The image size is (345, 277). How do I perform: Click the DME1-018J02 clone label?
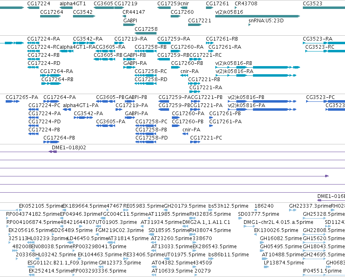coord(69,148)
